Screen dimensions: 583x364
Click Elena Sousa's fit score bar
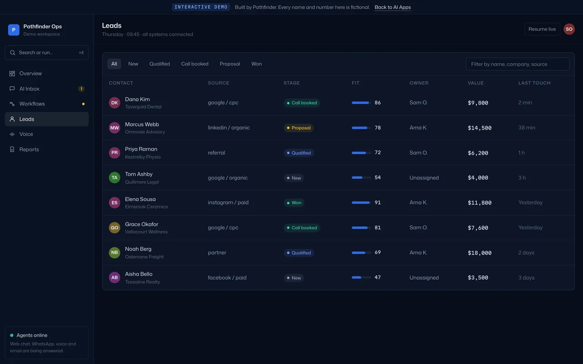(361, 202)
